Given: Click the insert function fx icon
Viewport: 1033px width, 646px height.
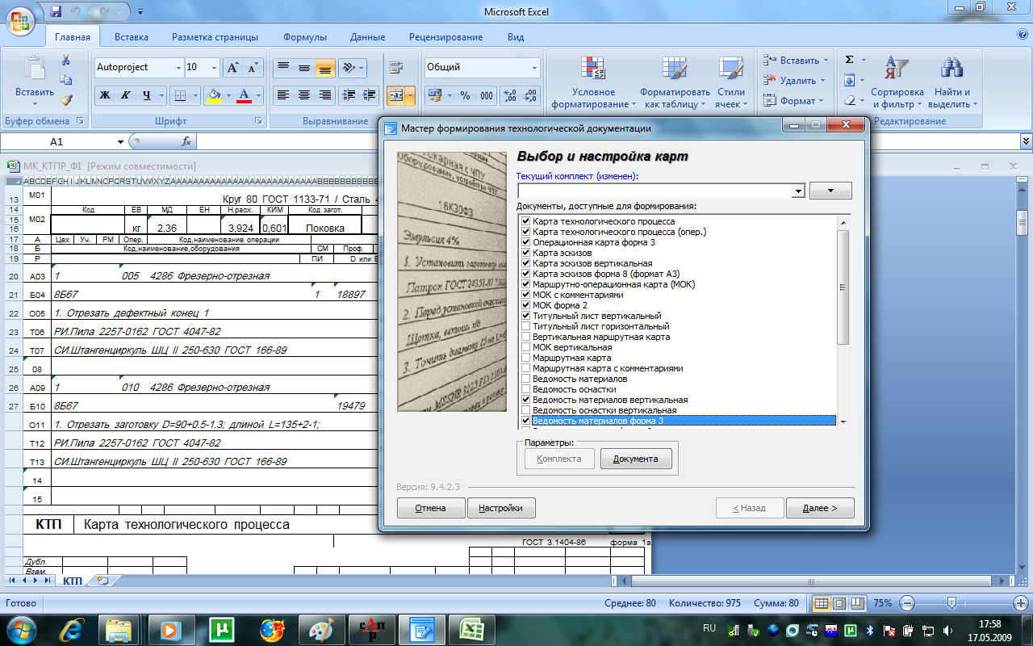Looking at the screenshot, I should click(186, 141).
